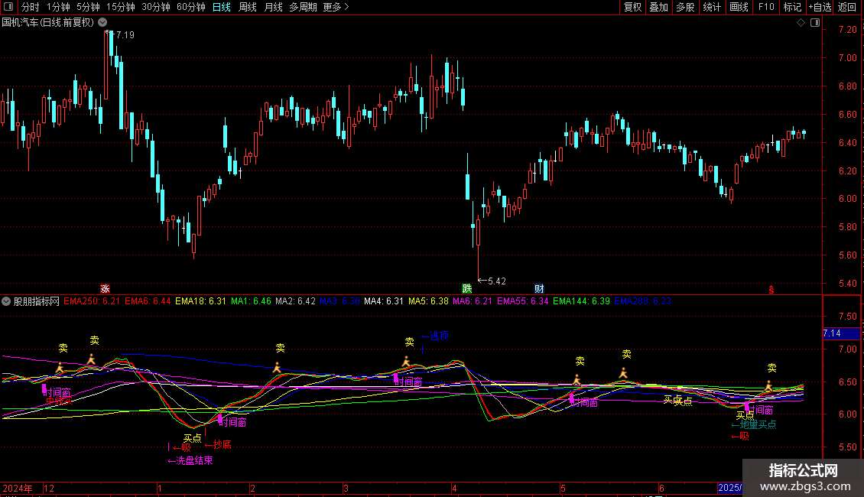Switch to 15分钟 period
864x497 pixels.
pos(121,7)
